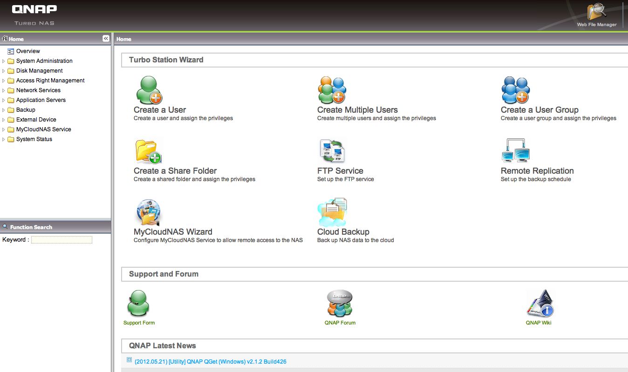The width and height of the screenshot is (628, 372).
Task: Open the Web File Manager icon
Action: (x=596, y=12)
